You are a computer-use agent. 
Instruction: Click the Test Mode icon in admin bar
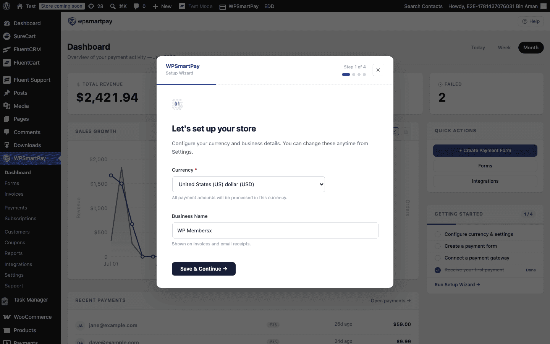(x=182, y=6)
